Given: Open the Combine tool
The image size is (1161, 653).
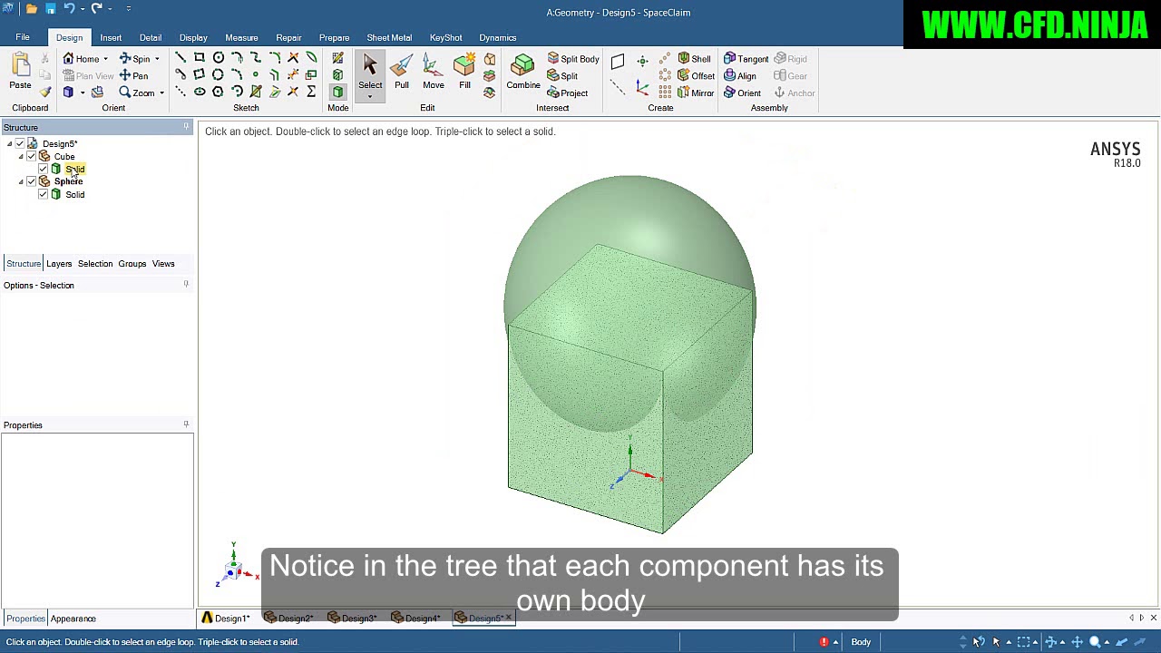Looking at the screenshot, I should point(523,73).
